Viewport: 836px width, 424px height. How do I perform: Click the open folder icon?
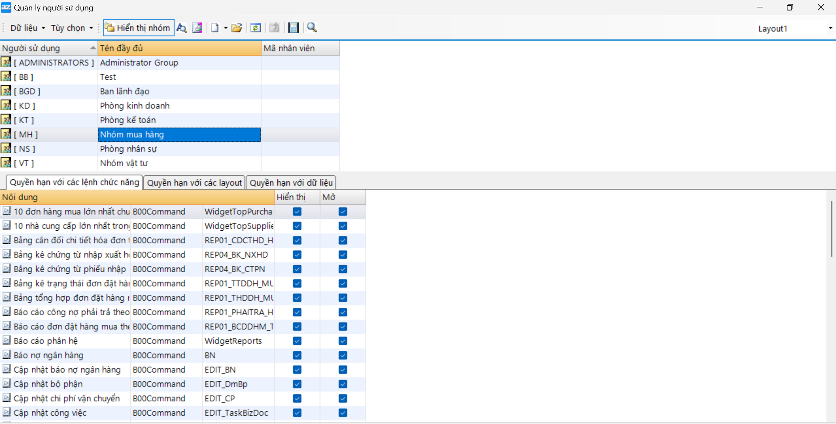[x=237, y=28]
